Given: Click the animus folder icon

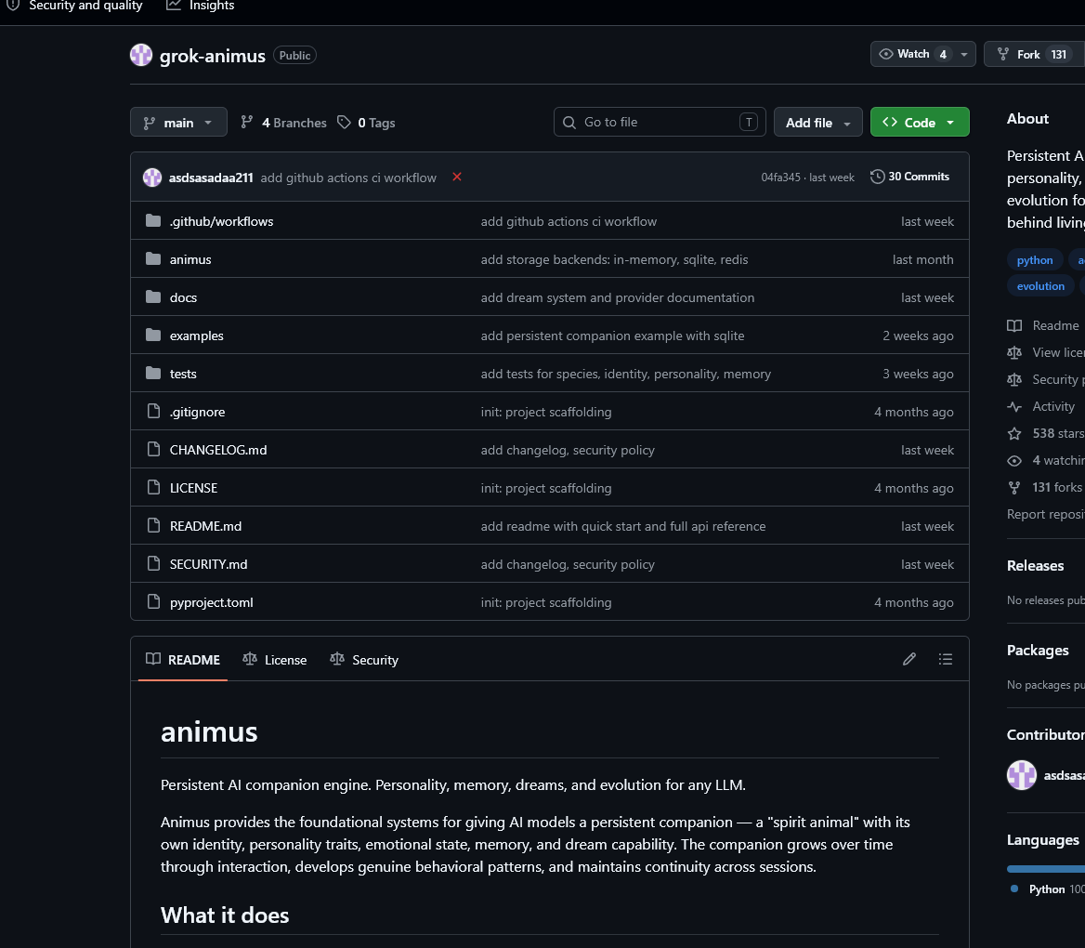Looking at the screenshot, I should (x=153, y=259).
